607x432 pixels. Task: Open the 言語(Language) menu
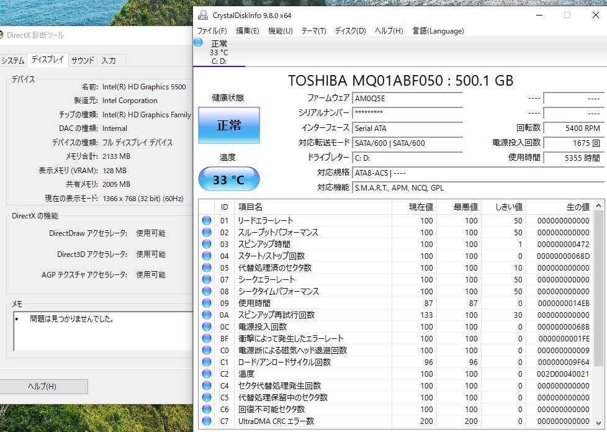(x=438, y=31)
